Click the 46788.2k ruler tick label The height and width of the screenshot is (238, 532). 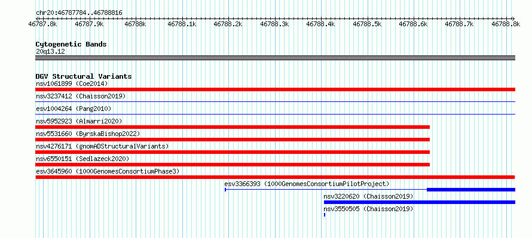[228, 24]
